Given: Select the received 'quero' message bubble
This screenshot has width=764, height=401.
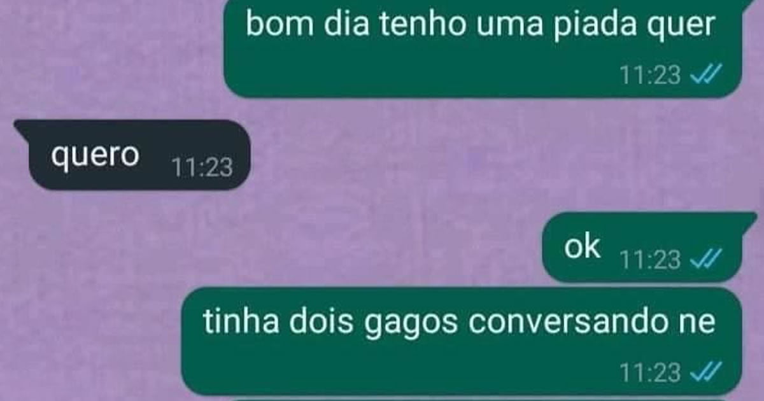Looking at the screenshot, I should (x=130, y=155).
